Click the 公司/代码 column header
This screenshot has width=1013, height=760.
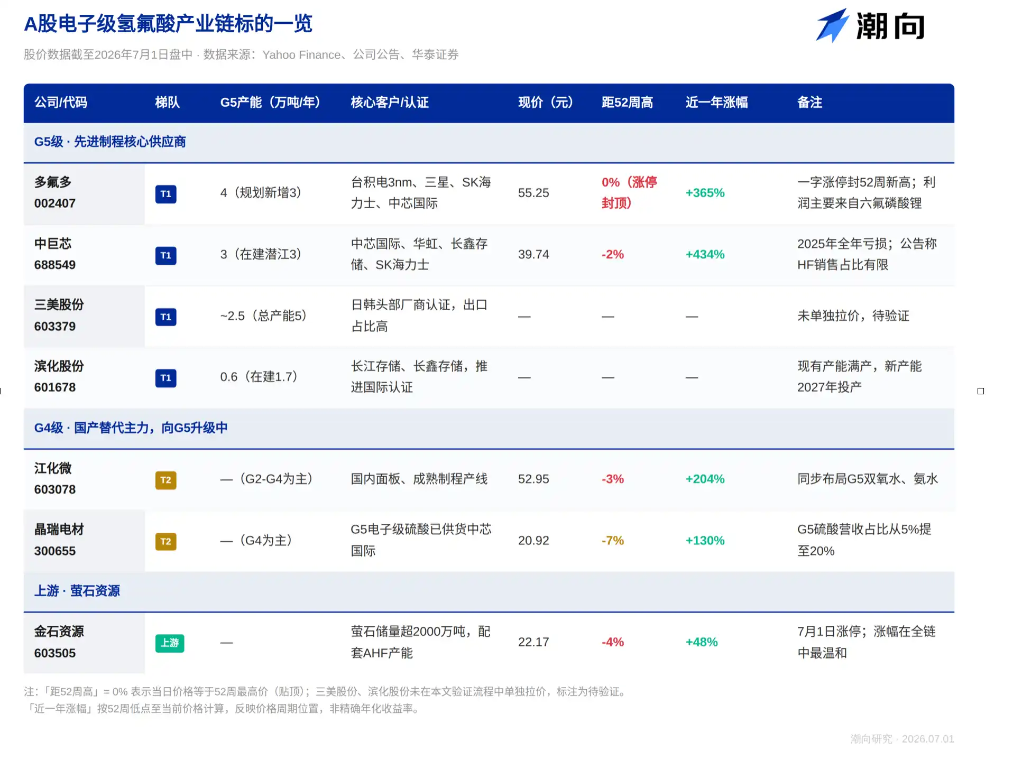coord(61,103)
